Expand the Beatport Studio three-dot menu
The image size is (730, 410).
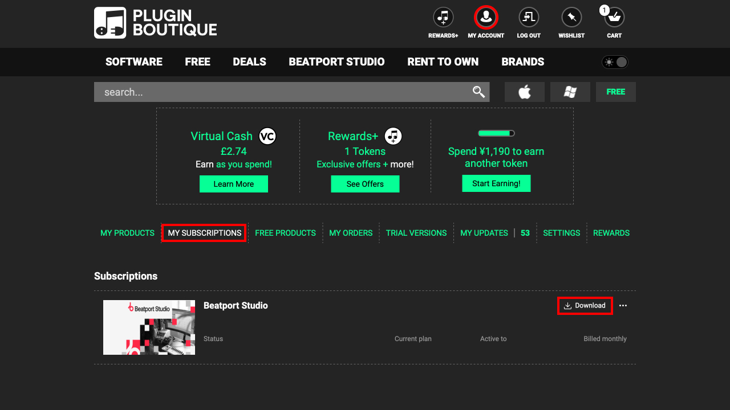623,306
